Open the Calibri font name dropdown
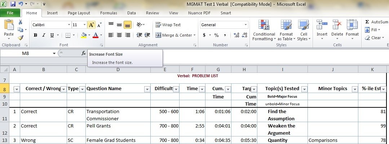The image size is (389, 144). coord(69,25)
